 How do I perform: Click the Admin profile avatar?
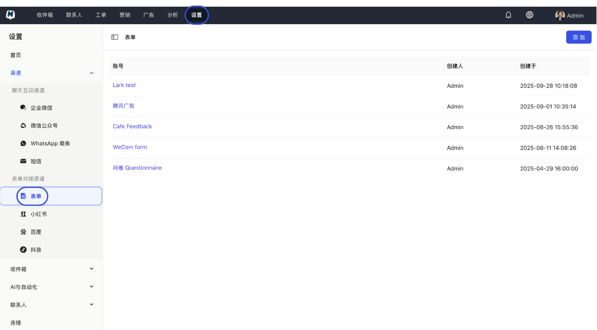pos(559,15)
